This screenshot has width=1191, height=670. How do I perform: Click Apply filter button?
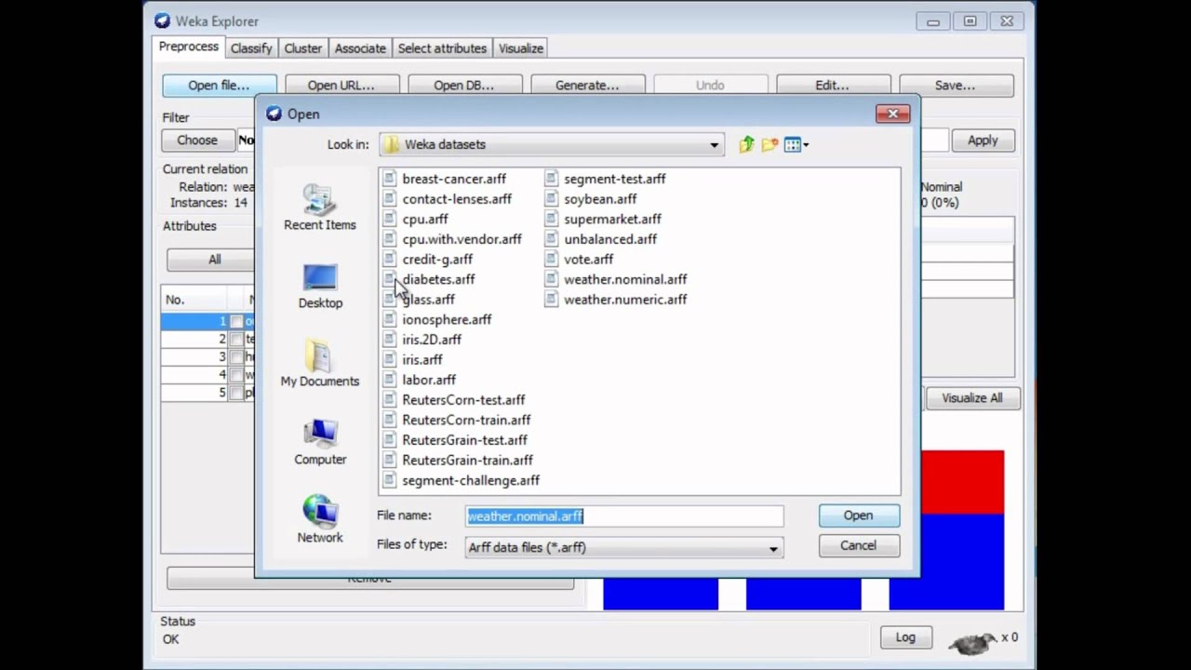[x=983, y=141]
